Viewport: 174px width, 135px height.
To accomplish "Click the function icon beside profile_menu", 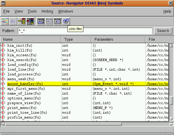I will point(3,117).
